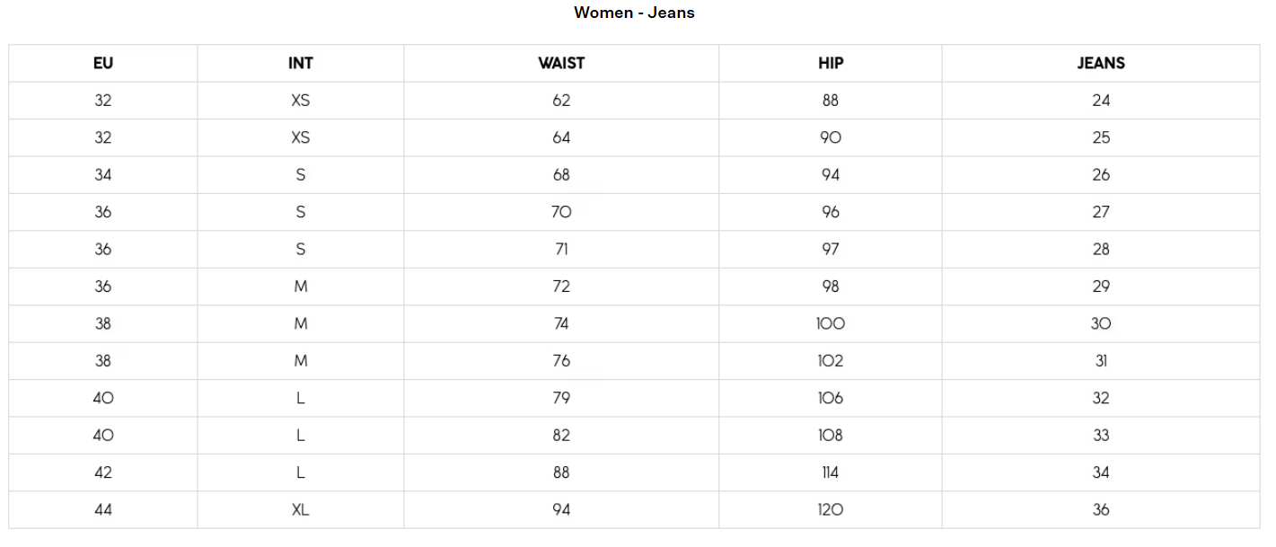The image size is (1276, 547).
Task: Click the XL size cell
Action: tap(301, 509)
